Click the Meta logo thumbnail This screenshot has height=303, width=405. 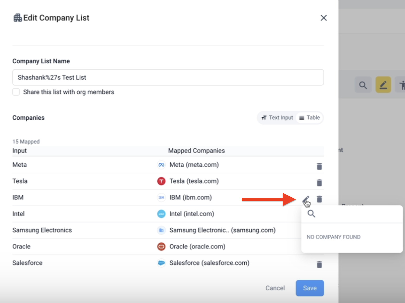[x=161, y=165]
